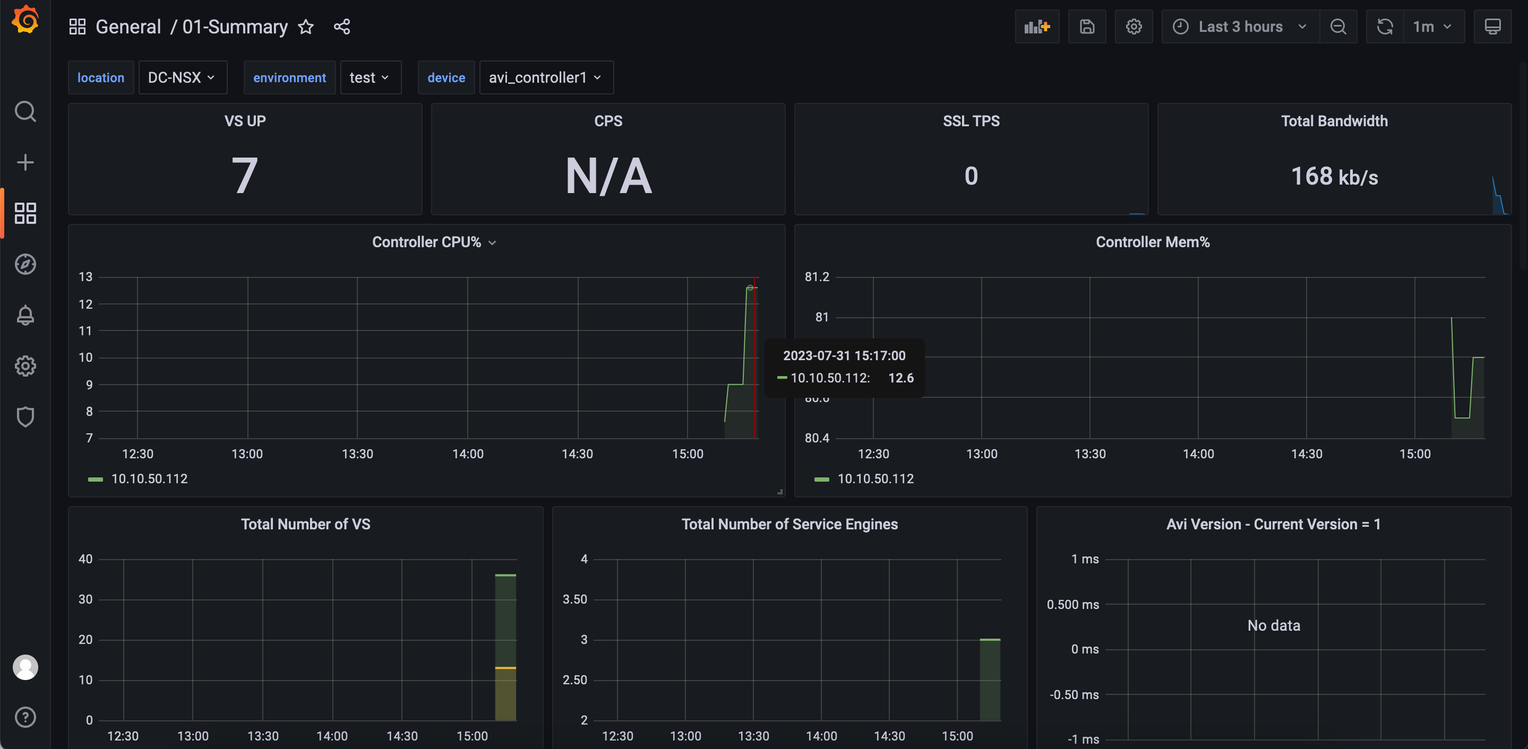The height and width of the screenshot is (749, 1528).
Task: Open the Server Admin shield icon
Action: point(25,417)
